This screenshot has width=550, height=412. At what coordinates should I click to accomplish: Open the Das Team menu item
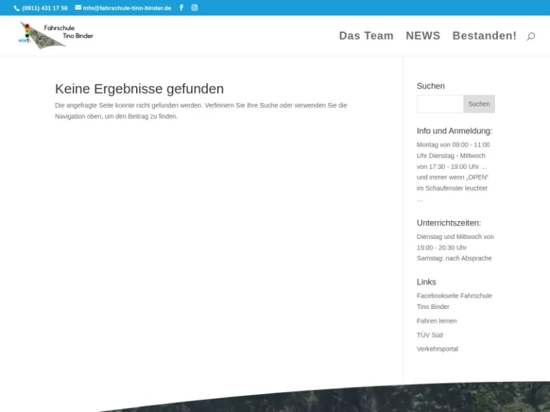(x=366, y=36)
